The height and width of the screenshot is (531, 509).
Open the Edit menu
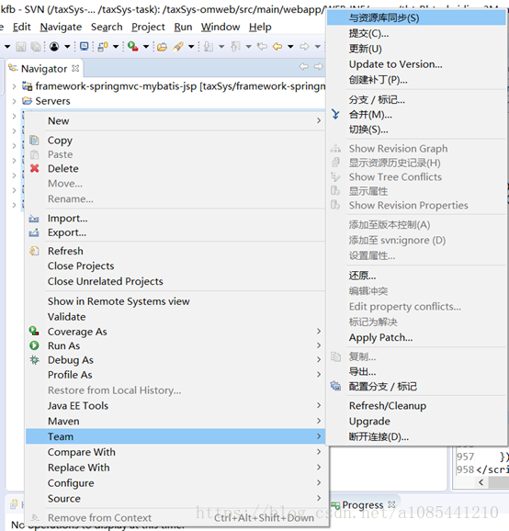[x=22, y=27]
